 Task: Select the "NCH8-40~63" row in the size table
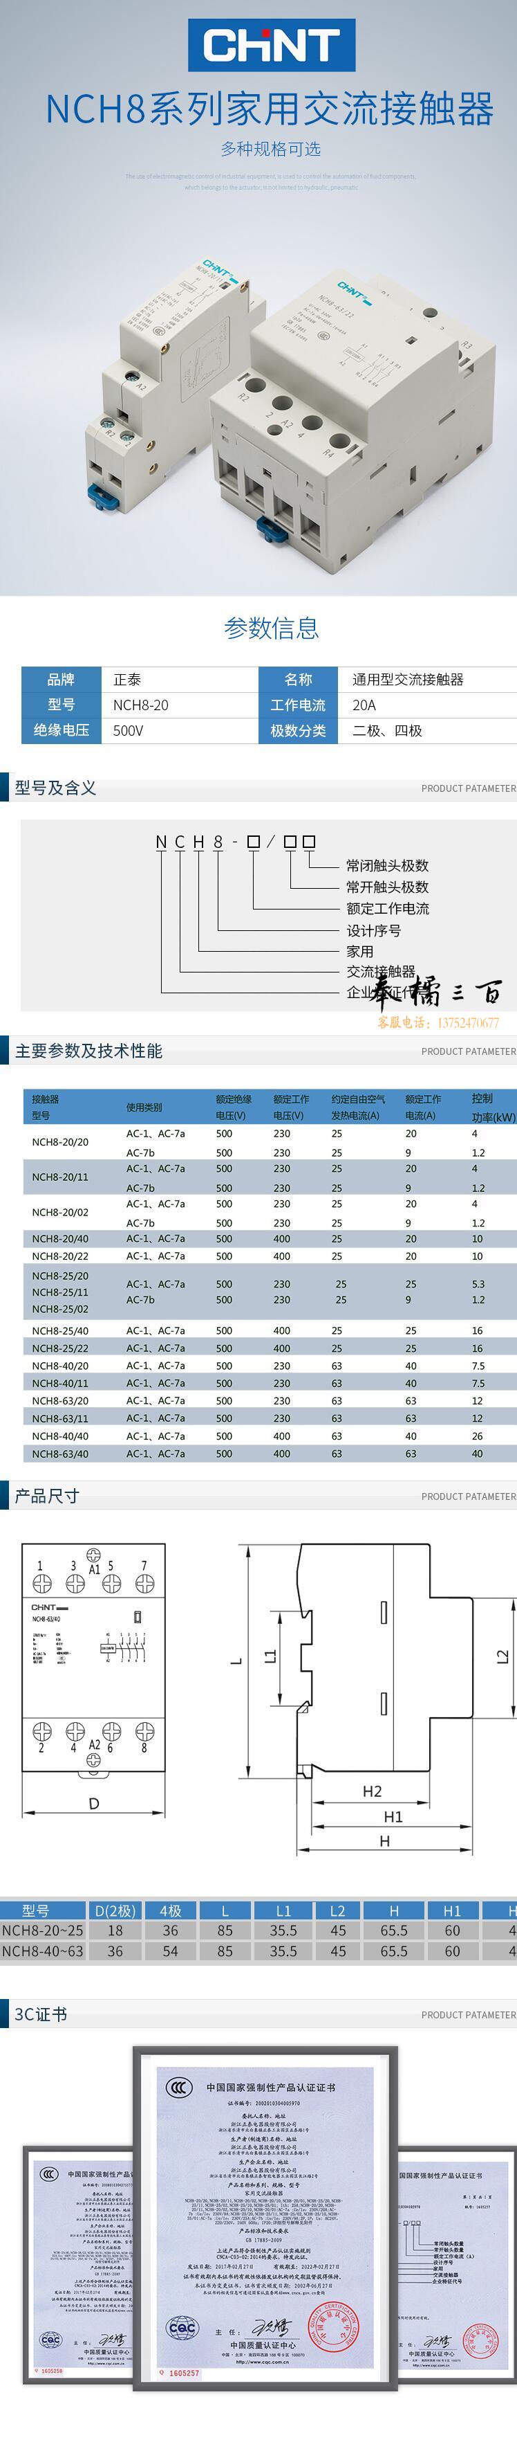[258, 1951]
